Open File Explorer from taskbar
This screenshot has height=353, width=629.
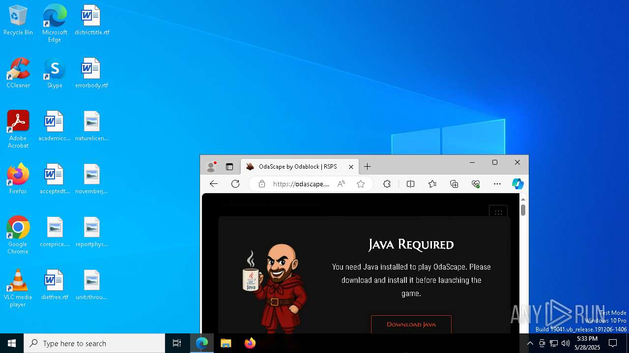[x=226, y=343]
